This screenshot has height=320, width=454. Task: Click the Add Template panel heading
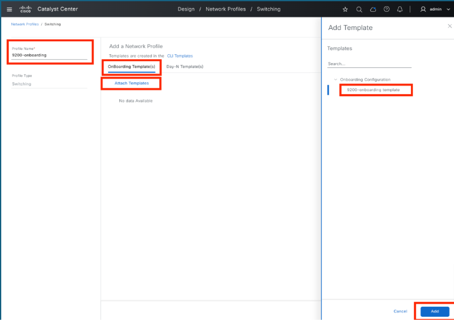click(350, 28)
